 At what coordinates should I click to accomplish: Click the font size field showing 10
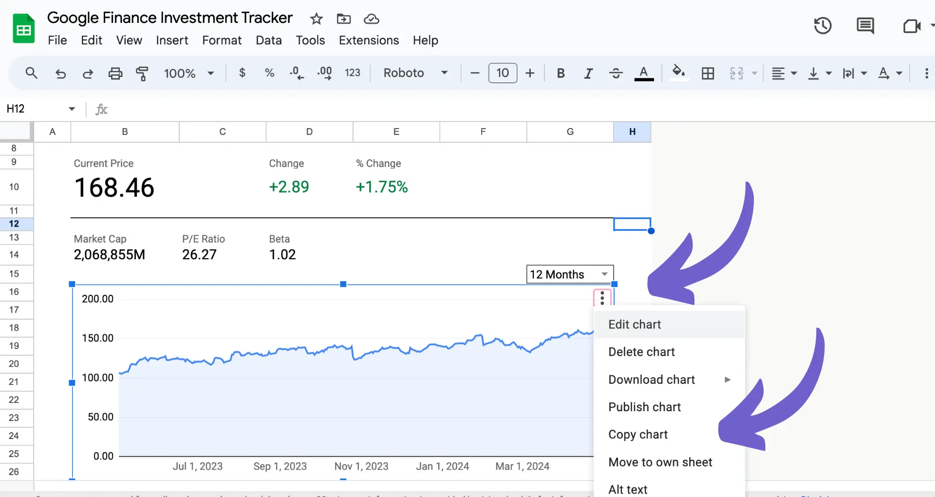click(503, 73)
